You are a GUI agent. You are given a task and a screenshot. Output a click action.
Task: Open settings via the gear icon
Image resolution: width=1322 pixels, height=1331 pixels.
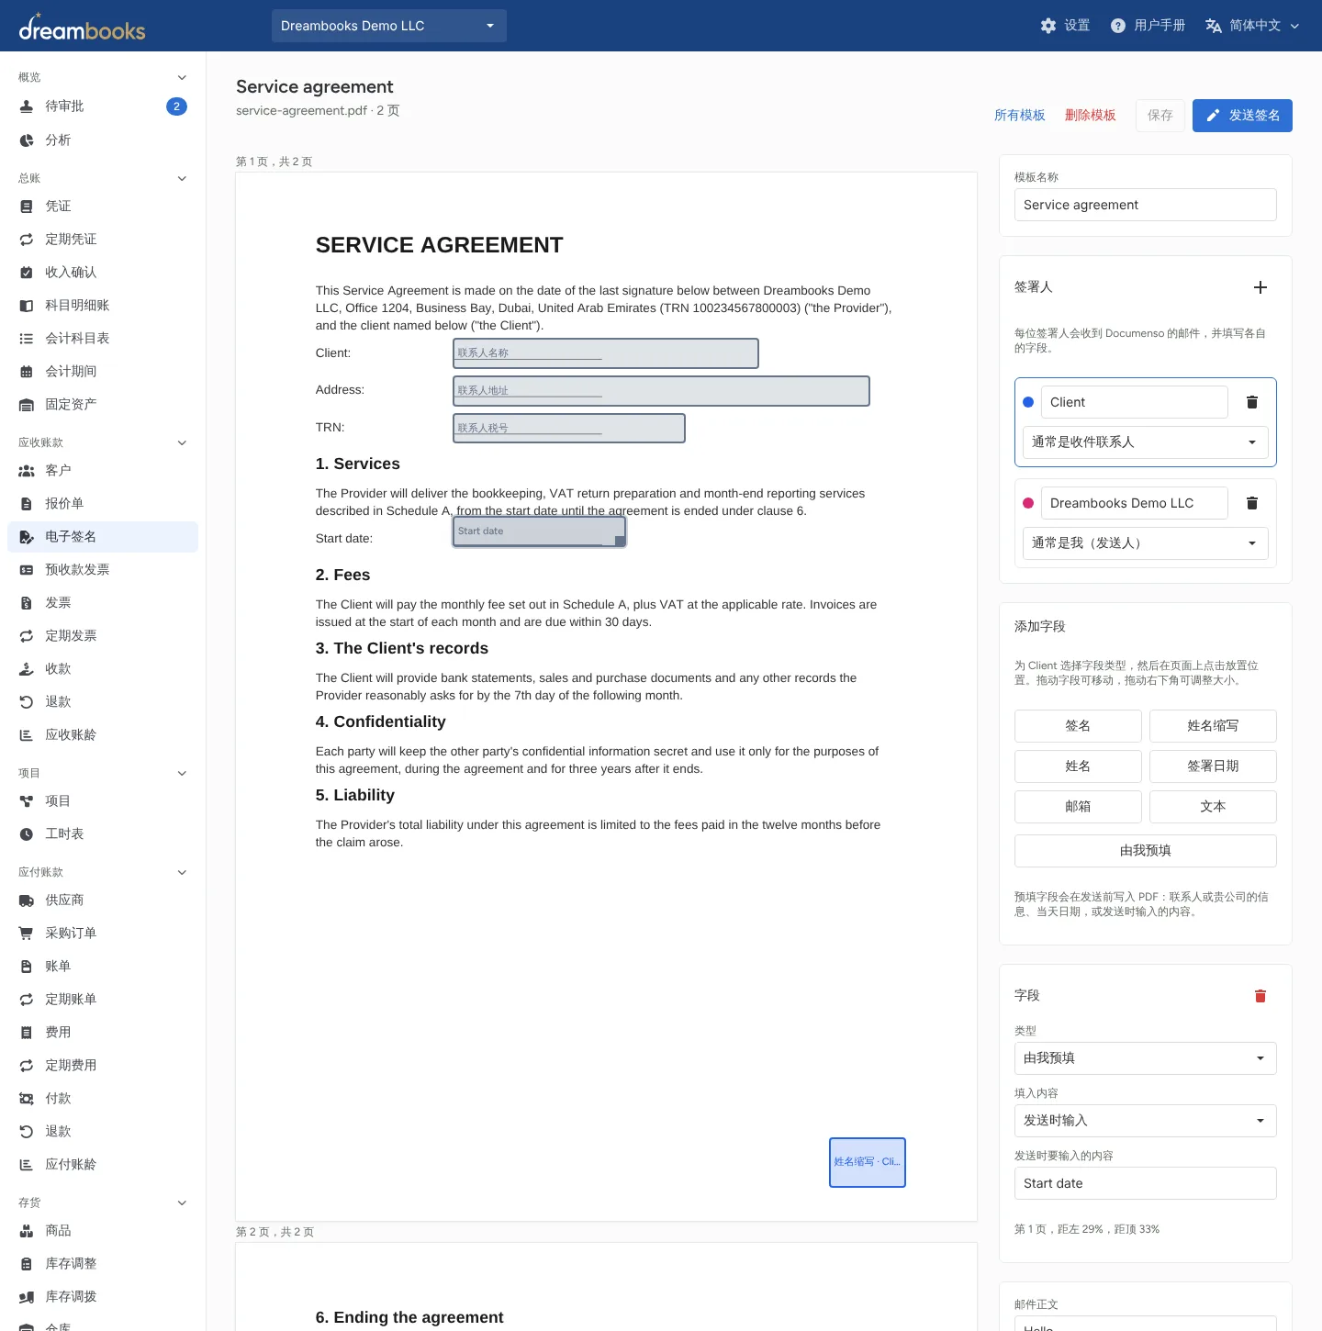(1048, 26)
